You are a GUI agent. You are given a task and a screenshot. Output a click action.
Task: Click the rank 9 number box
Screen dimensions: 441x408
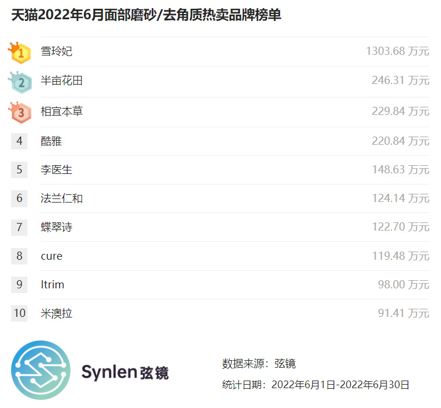point(19,284)
